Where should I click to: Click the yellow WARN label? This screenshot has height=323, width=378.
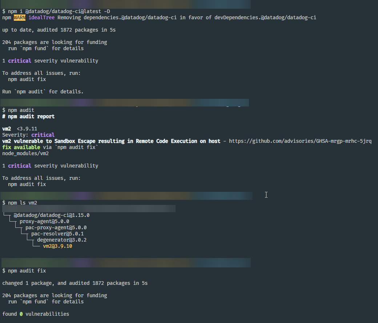pyautogui.click(x=20, y=17)
